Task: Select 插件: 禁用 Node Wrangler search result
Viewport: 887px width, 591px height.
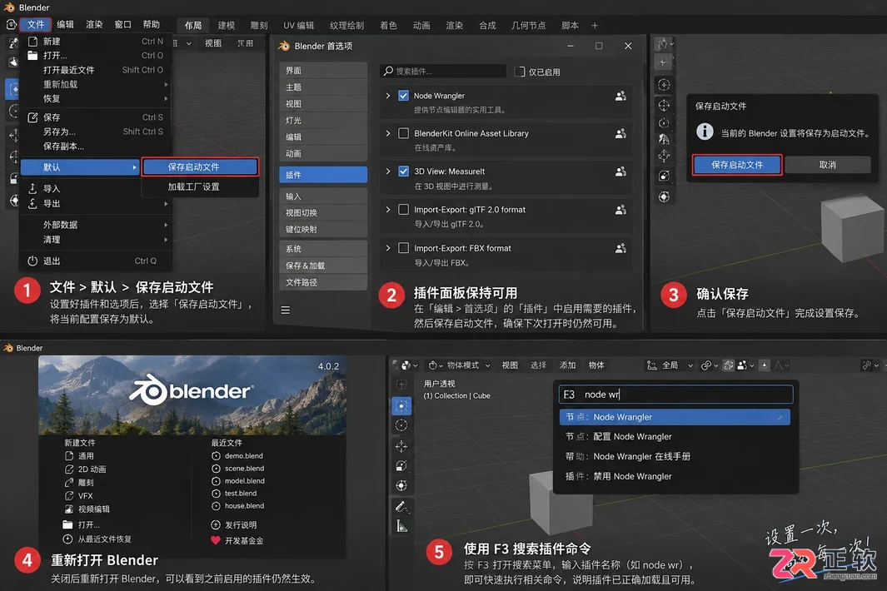Action: pos(675,476)
